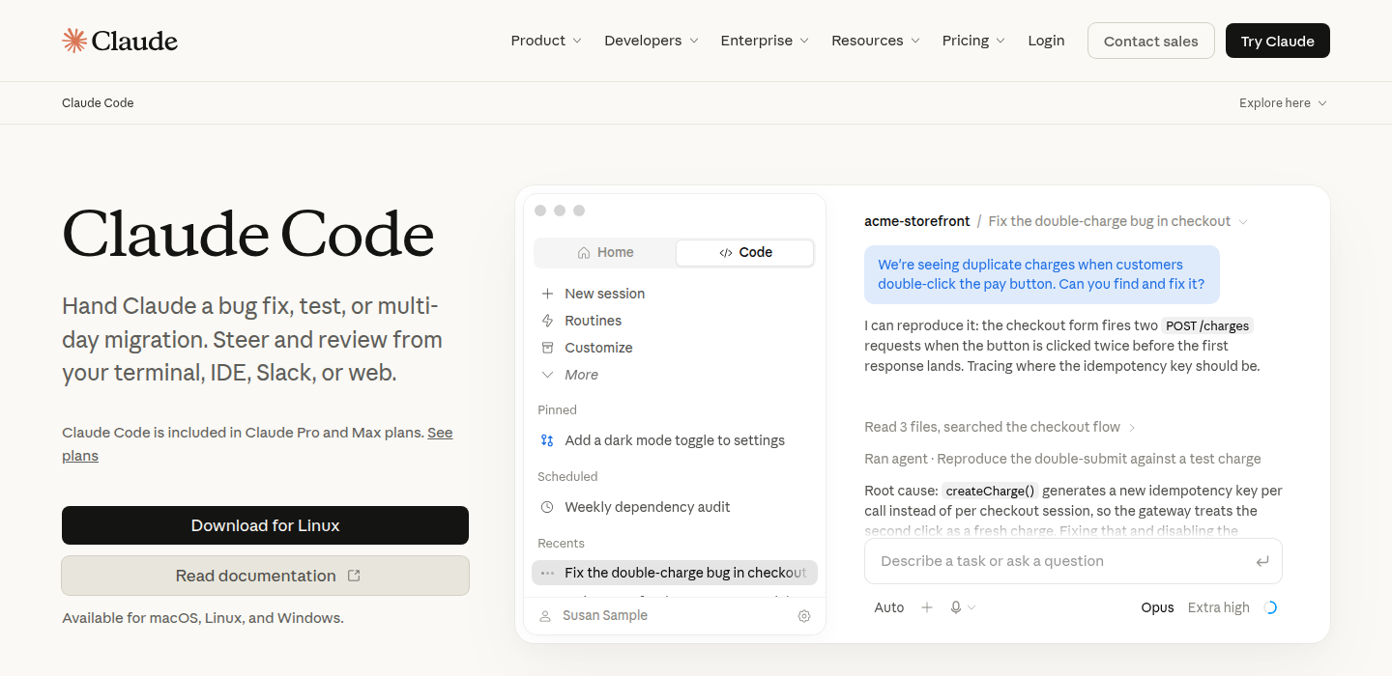This screenshot has height=676, width=1392.
Task: Click the ellipsis icon beside the double-charge recent
Action: point(547,573)
